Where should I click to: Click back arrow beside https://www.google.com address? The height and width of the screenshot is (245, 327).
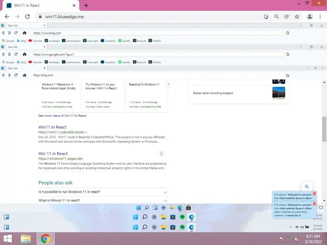(3, 54)
